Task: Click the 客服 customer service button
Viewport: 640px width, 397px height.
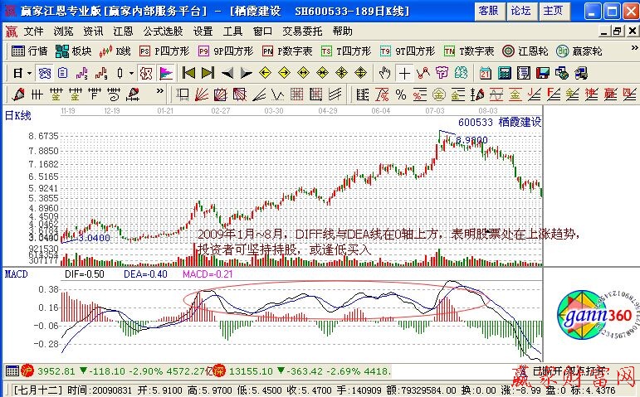Action: (x=488, y=11)
